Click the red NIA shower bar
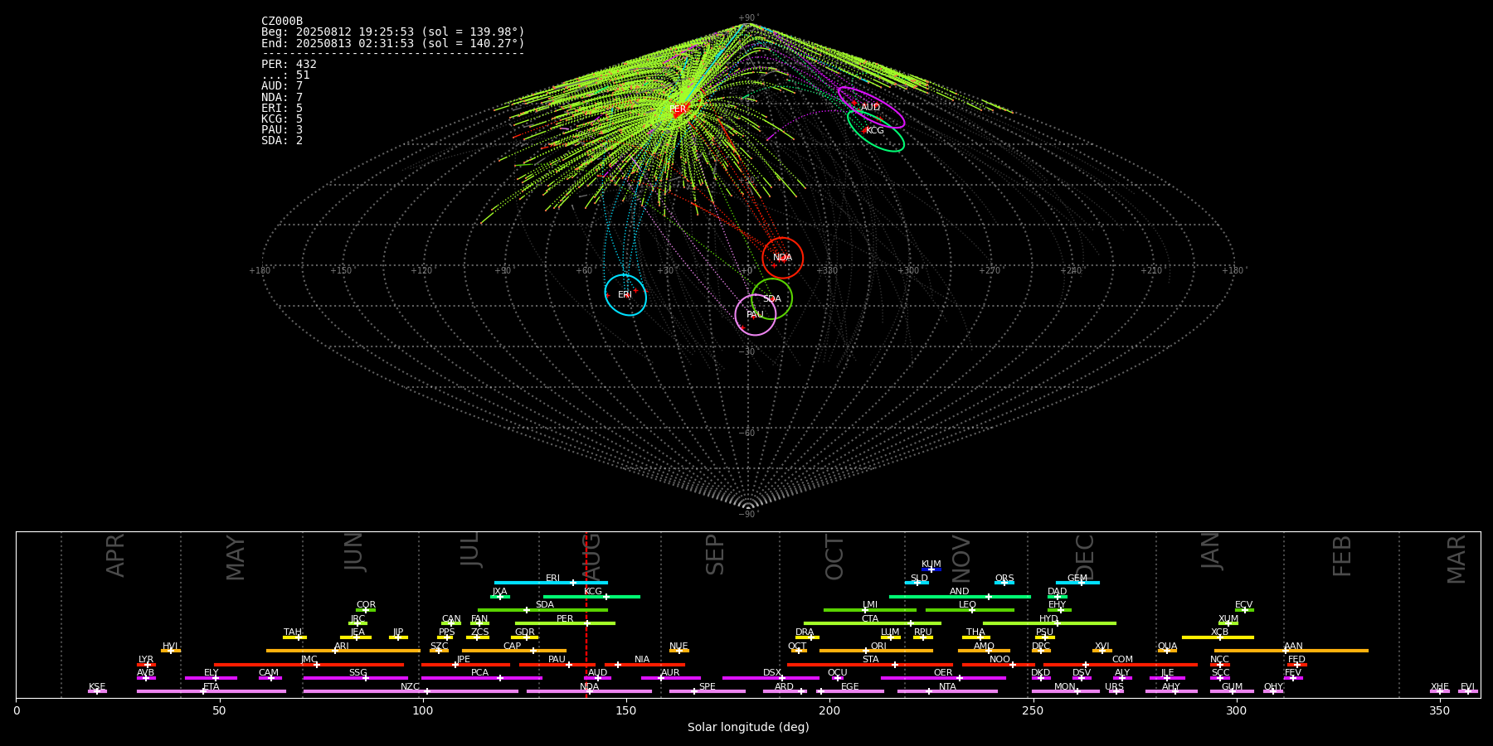Image resolution: width=1493 pixels, height=746 pixels. [644, 665]
